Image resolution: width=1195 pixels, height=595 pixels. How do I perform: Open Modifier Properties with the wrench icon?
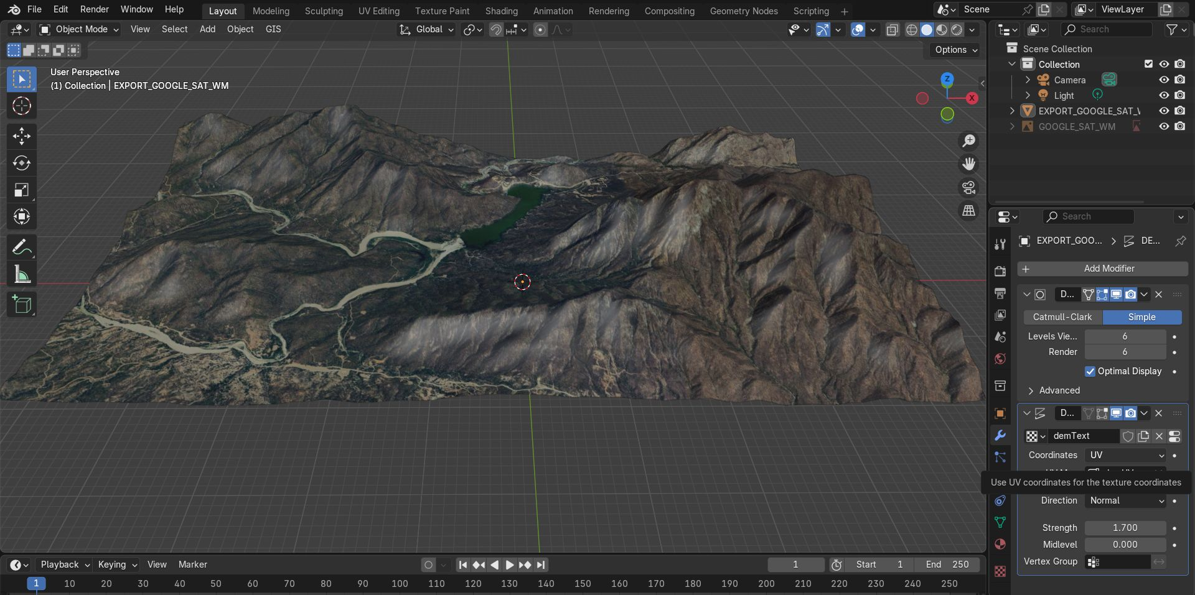[1000, 435]
